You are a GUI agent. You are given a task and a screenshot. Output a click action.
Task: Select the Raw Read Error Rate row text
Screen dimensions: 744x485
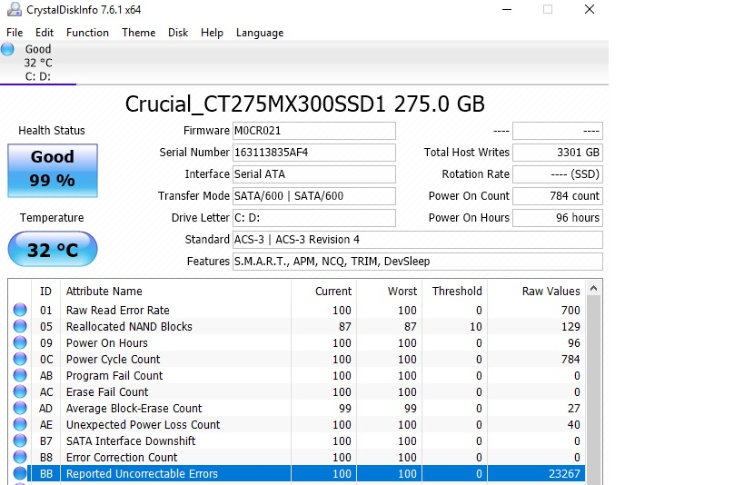[118, 310]
